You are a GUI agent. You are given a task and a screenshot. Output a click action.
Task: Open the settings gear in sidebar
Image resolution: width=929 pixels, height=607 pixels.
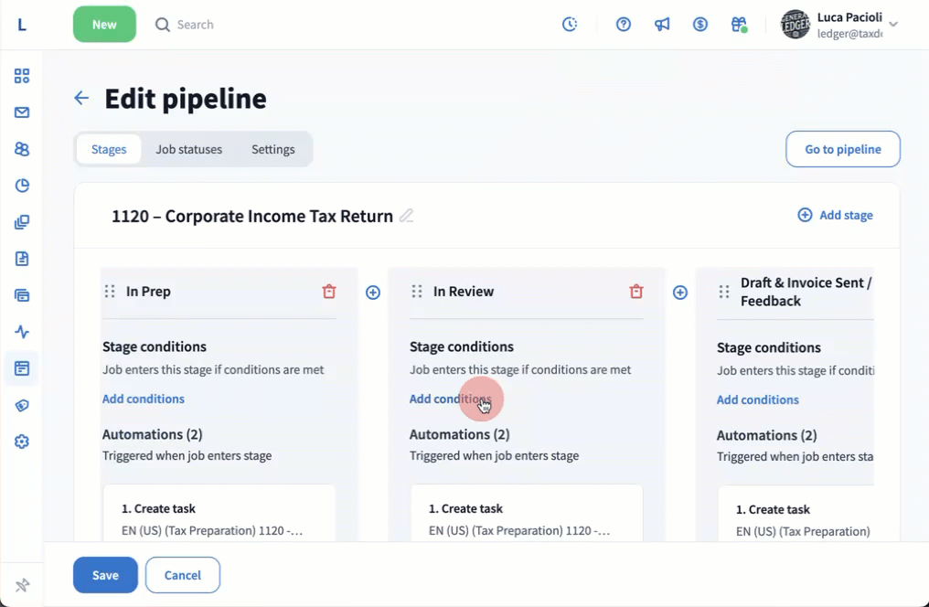[x=22, y=442]
